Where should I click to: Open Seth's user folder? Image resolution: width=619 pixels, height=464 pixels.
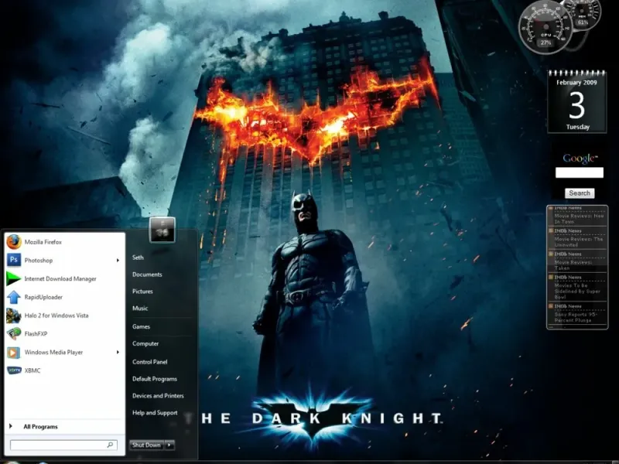(138, 258)
